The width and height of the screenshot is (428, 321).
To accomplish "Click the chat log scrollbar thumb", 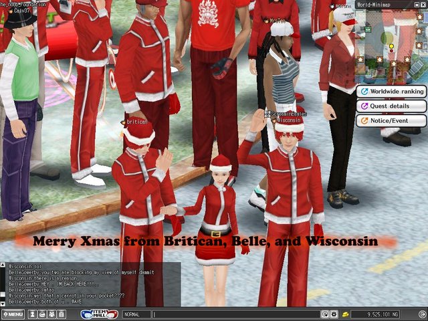I will pyautogui.click(x=3, y=294).
